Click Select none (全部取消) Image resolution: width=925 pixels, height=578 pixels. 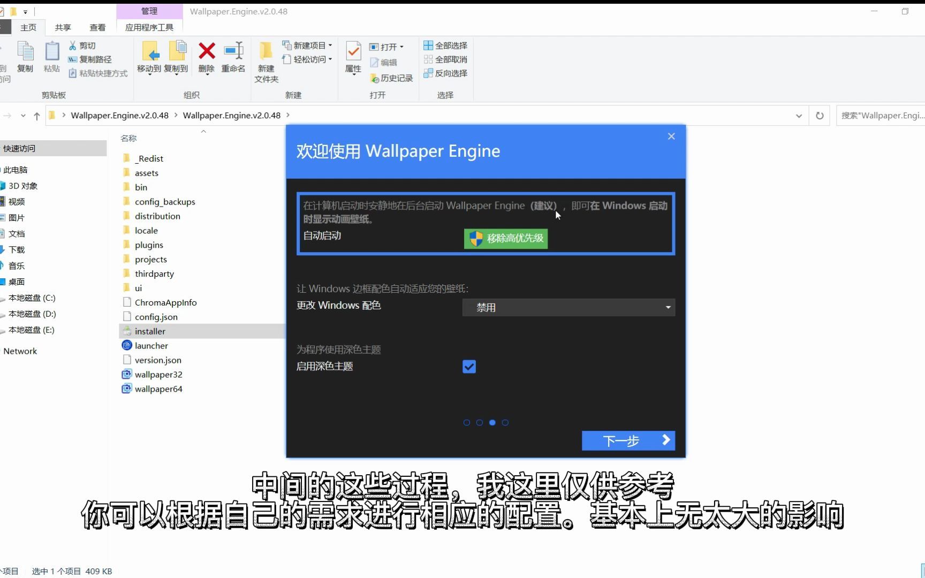[445, 59]
